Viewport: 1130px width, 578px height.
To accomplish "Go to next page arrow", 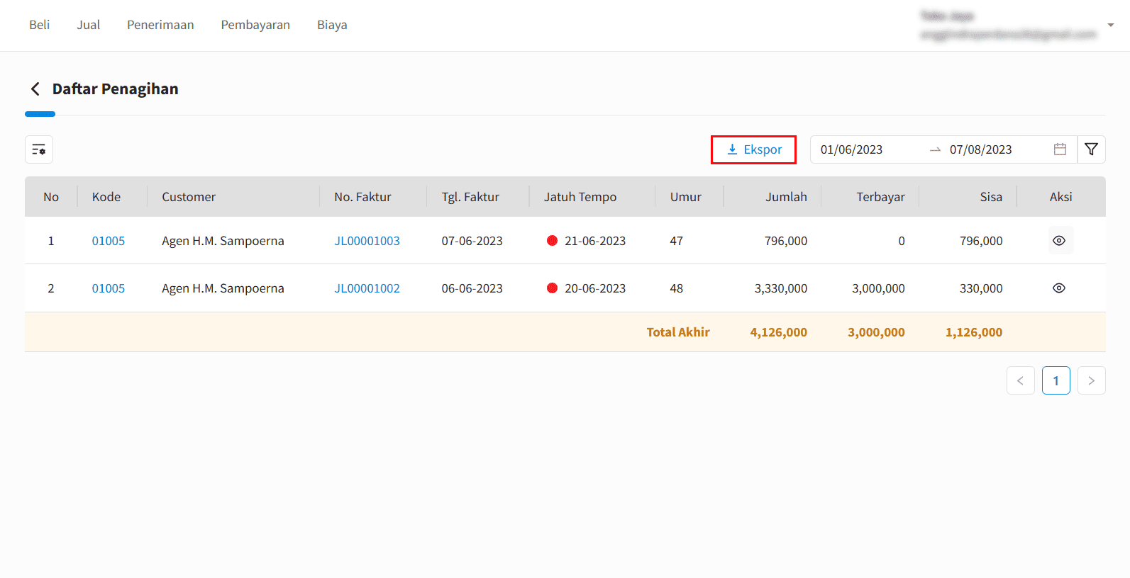I will (x=1091, y=380).
